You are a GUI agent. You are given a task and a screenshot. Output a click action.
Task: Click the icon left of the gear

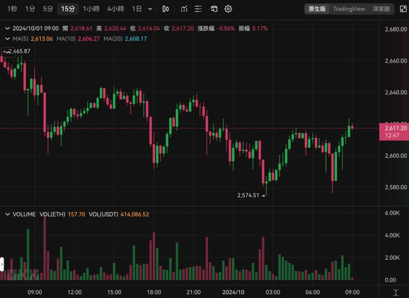coord(214,9)
